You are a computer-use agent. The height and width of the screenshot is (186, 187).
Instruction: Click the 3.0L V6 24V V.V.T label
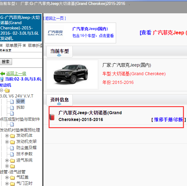point(17,96)
